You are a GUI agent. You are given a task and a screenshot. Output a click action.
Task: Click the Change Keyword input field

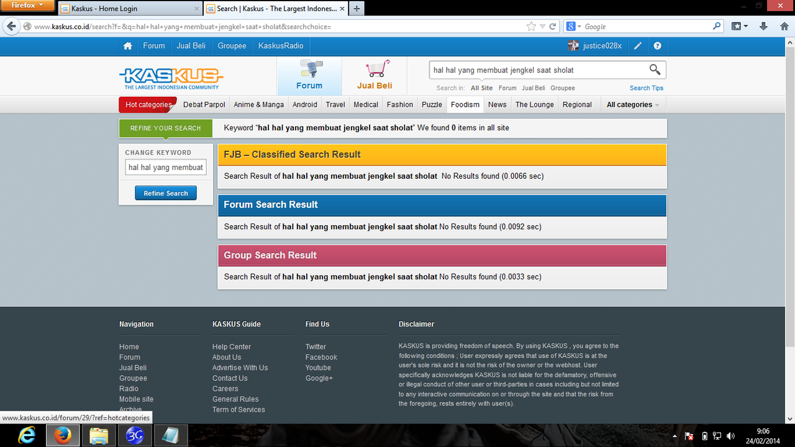tap(166, 168)
